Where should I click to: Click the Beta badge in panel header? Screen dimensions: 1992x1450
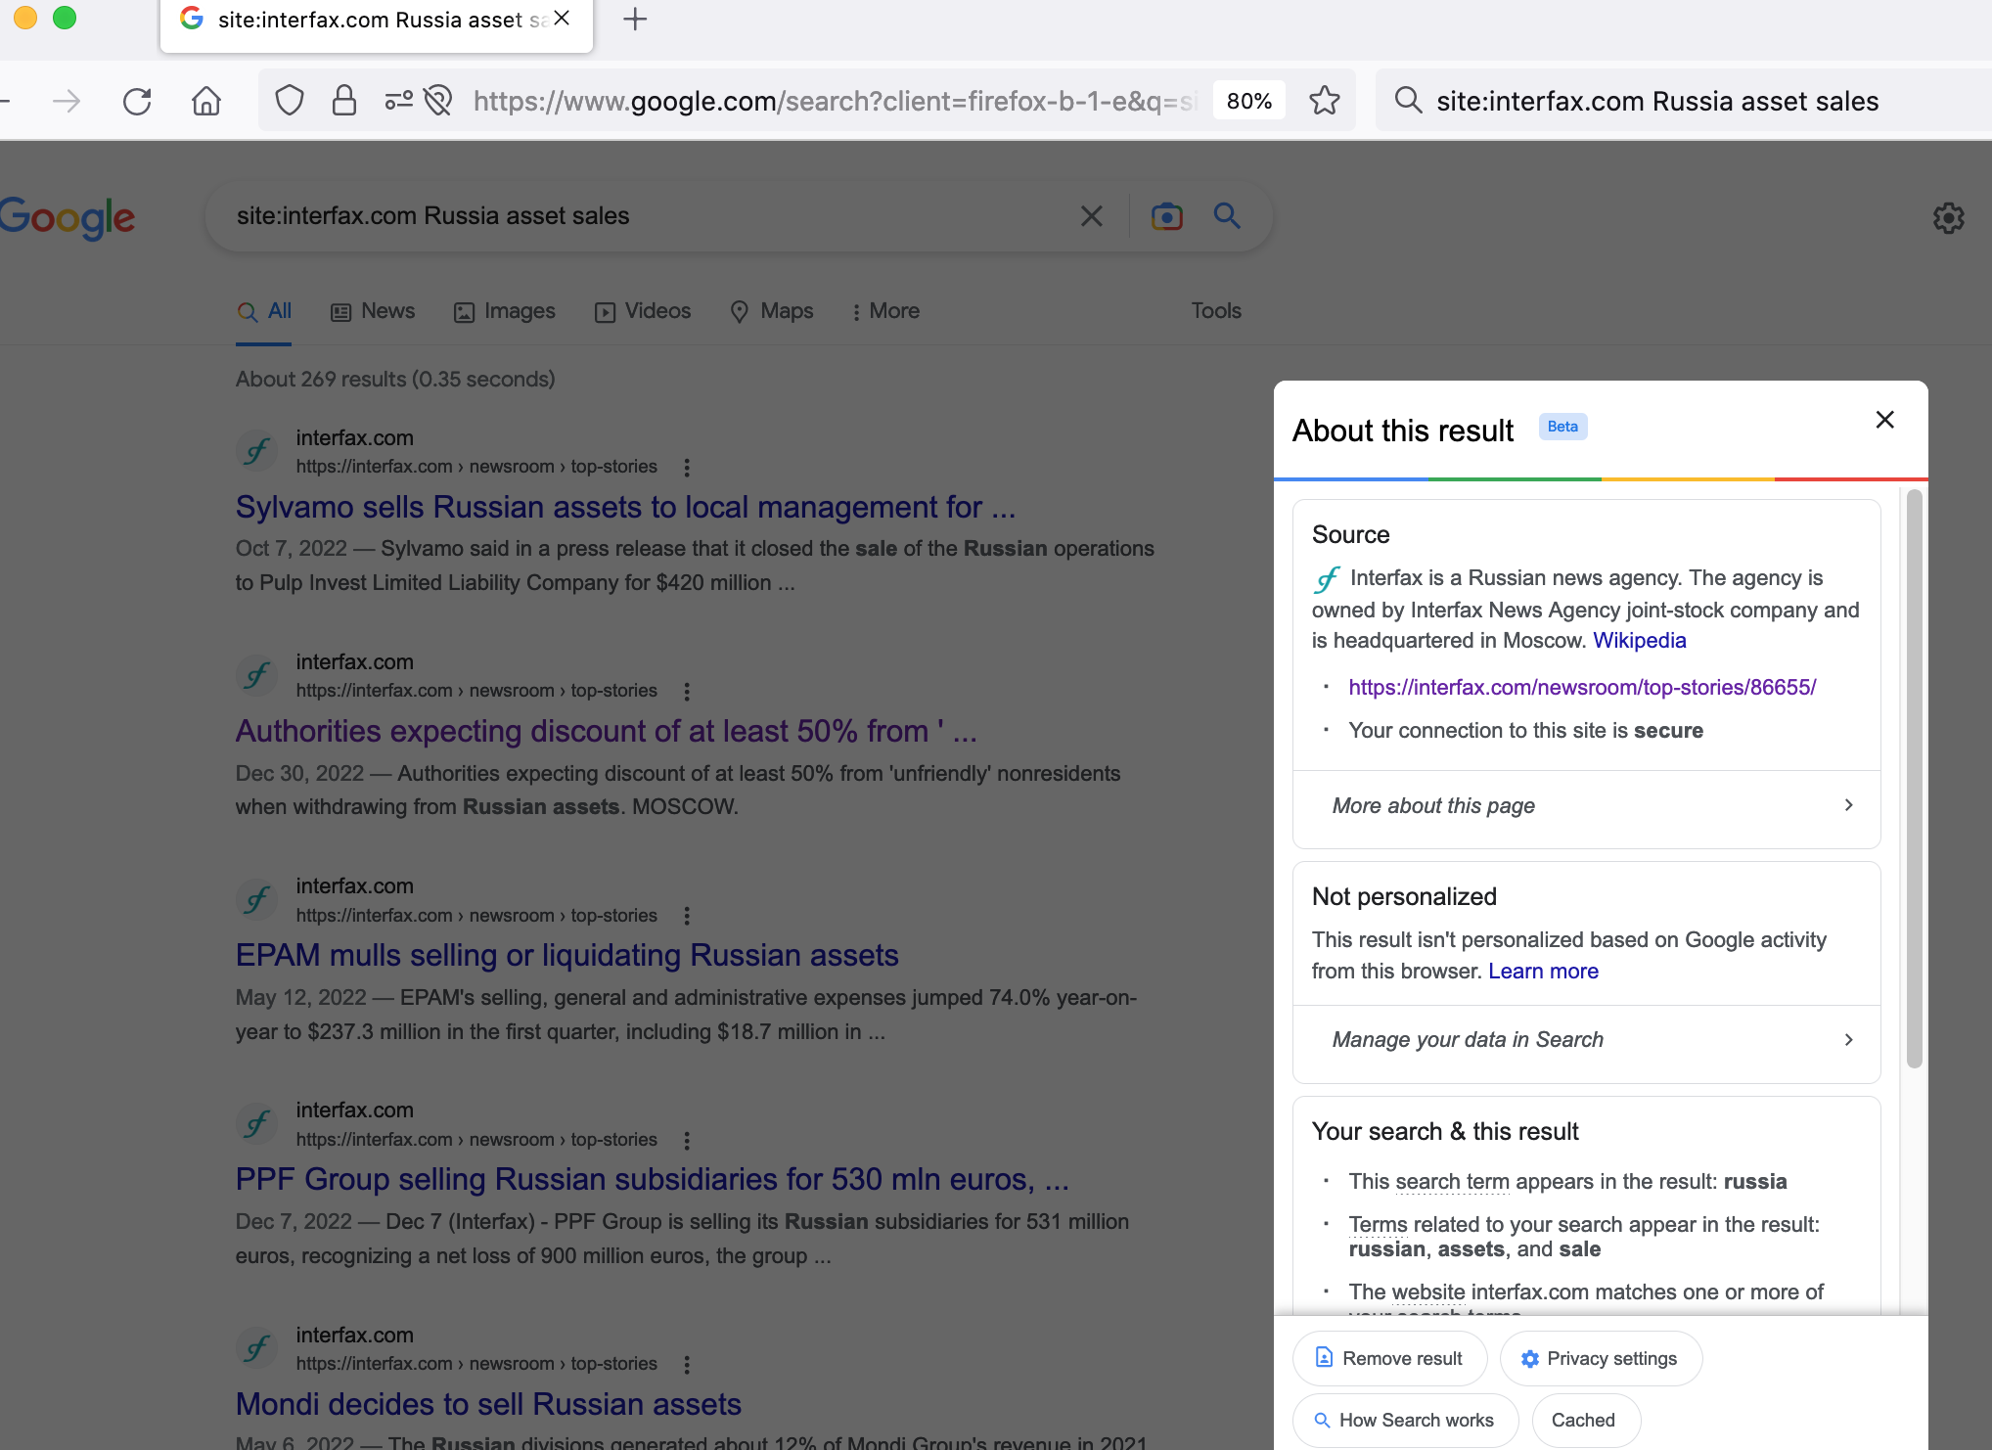[x=1562, y=427]
